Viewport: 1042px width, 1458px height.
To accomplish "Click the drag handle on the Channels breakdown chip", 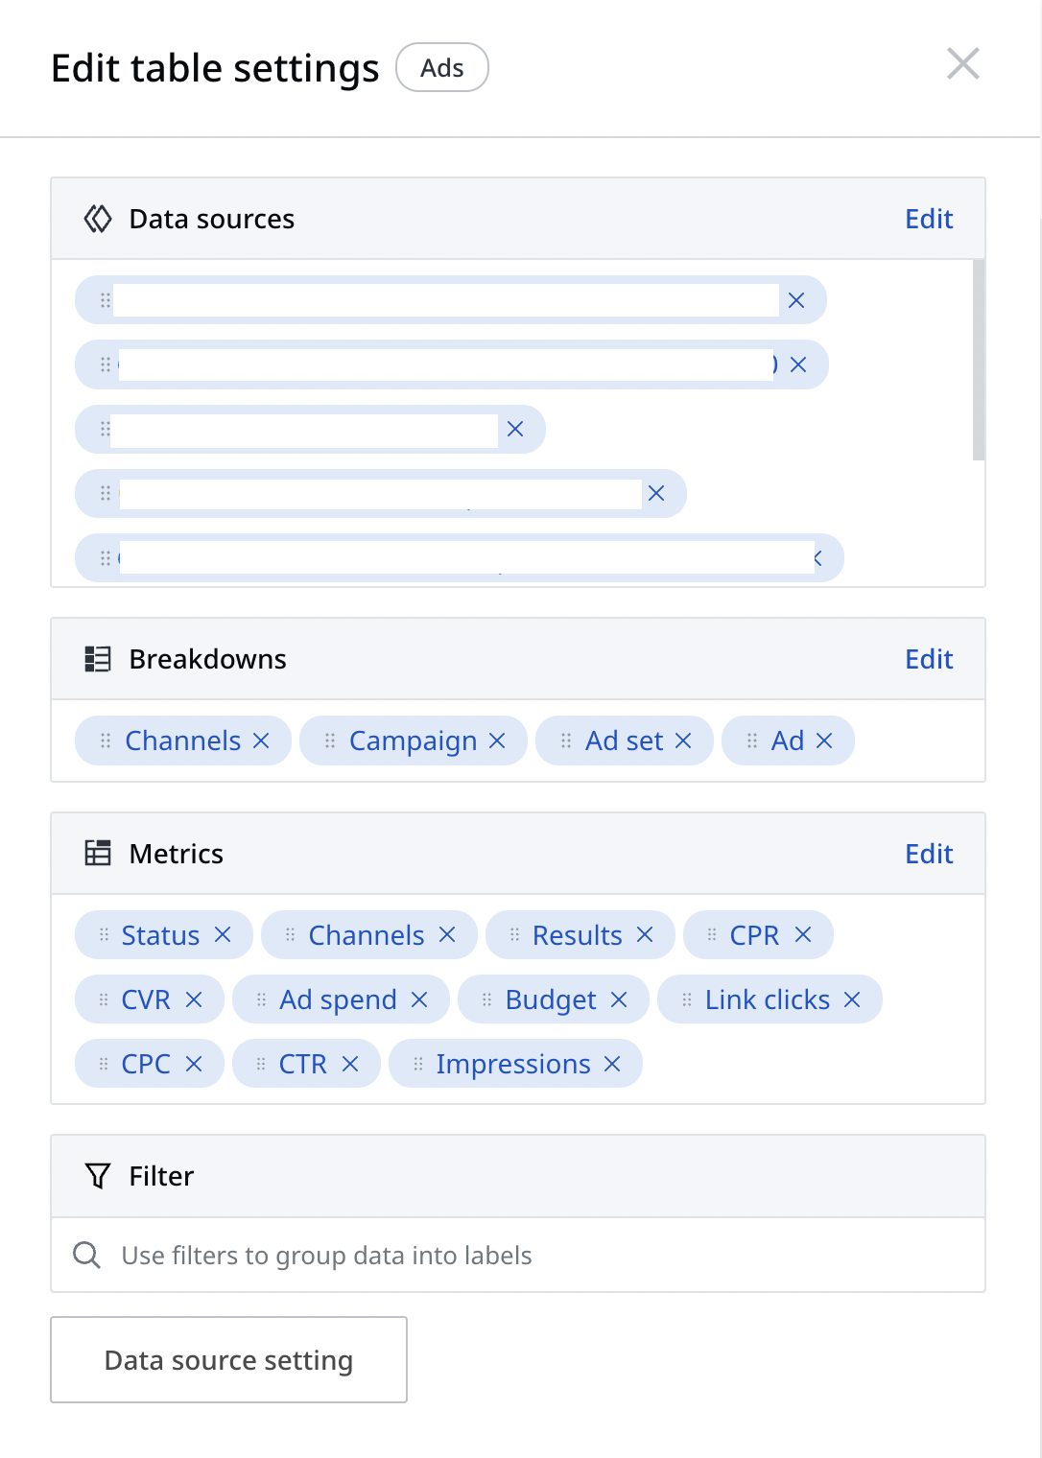I will (106, 741).
